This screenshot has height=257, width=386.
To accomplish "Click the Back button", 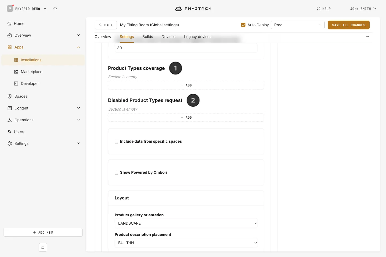I will (106, 25).
